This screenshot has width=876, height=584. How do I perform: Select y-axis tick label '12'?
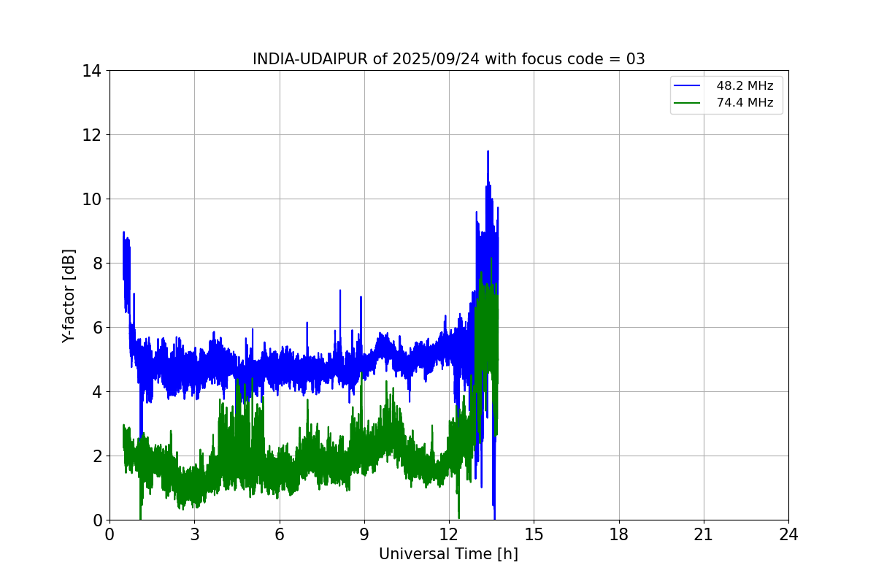tap(91, 135)
